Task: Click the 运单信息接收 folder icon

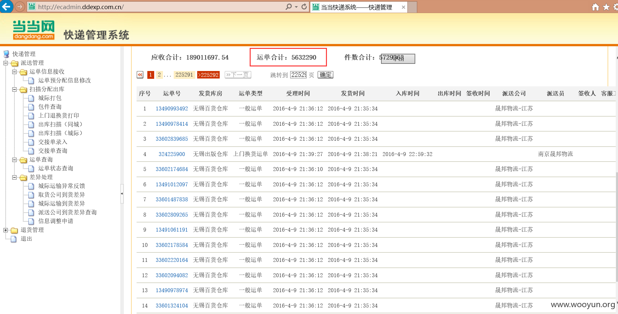Action: point(23,72)
